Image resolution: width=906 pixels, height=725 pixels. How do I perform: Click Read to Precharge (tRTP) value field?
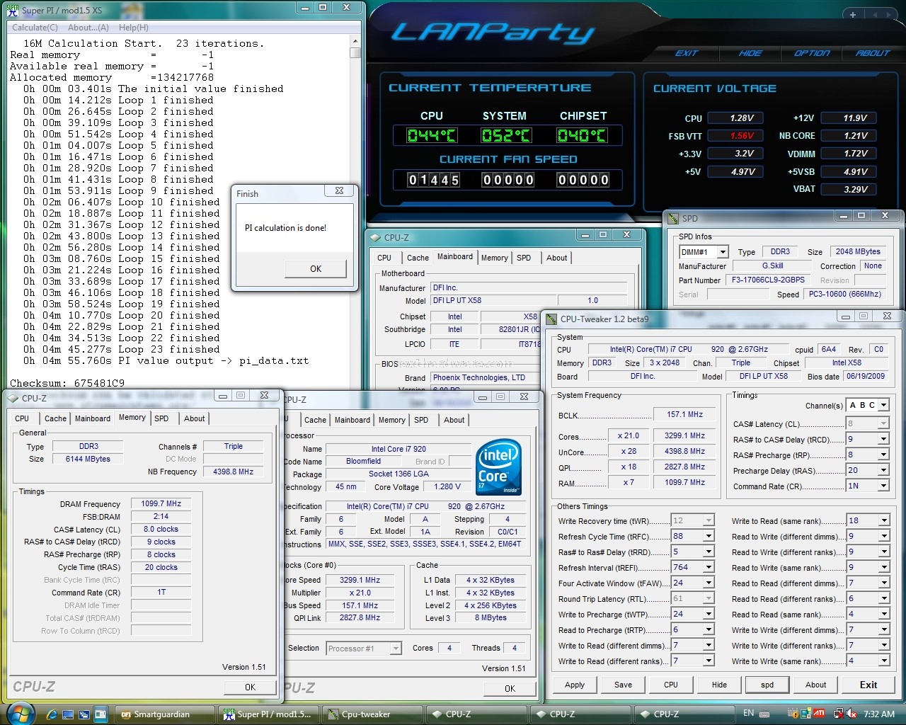[x=687, y=630]
